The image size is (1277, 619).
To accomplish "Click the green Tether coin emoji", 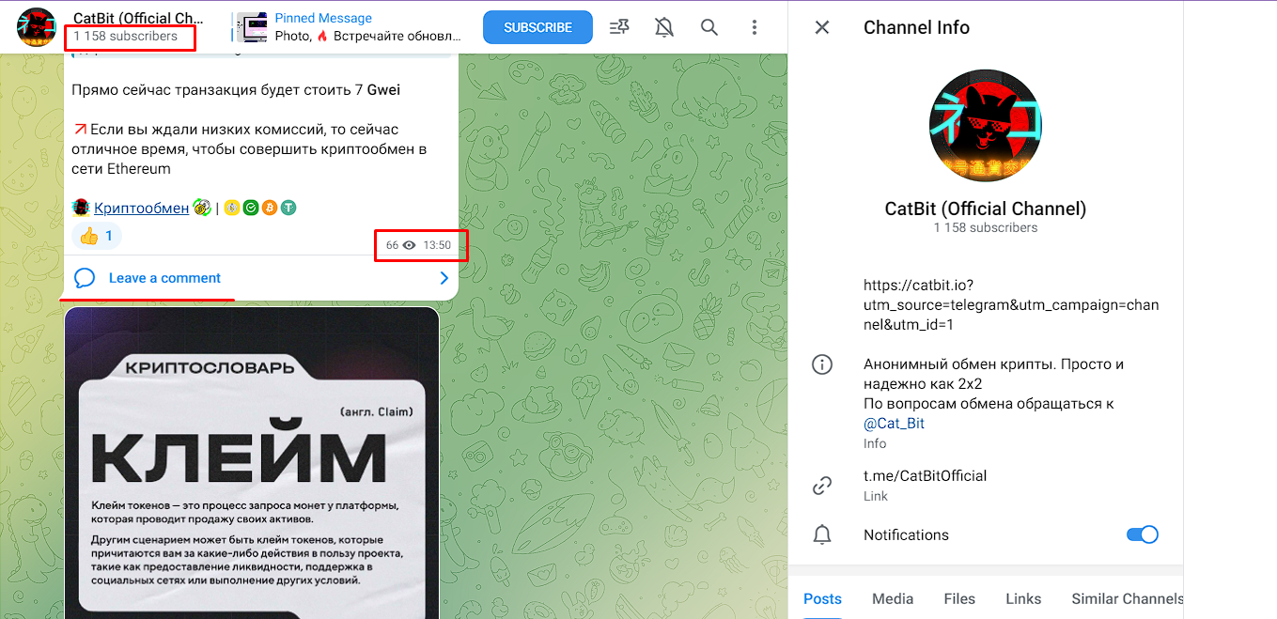I will coord(288,208).
